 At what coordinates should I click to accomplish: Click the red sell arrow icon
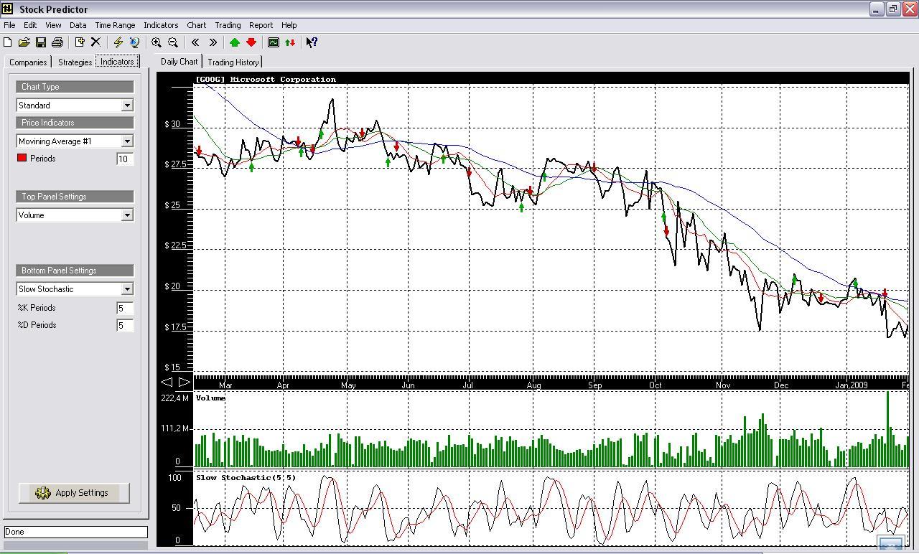[x=251, y=42]
